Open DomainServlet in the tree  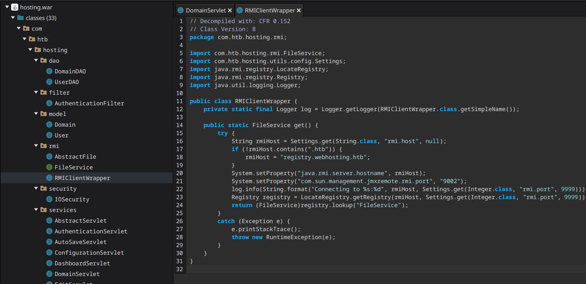pyautogui.click(x=77, y=274)
